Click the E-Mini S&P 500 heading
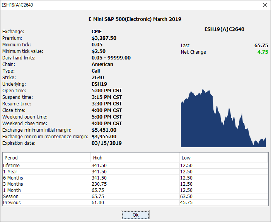Screen dimensions: 271x222 [x=135, y=19]
